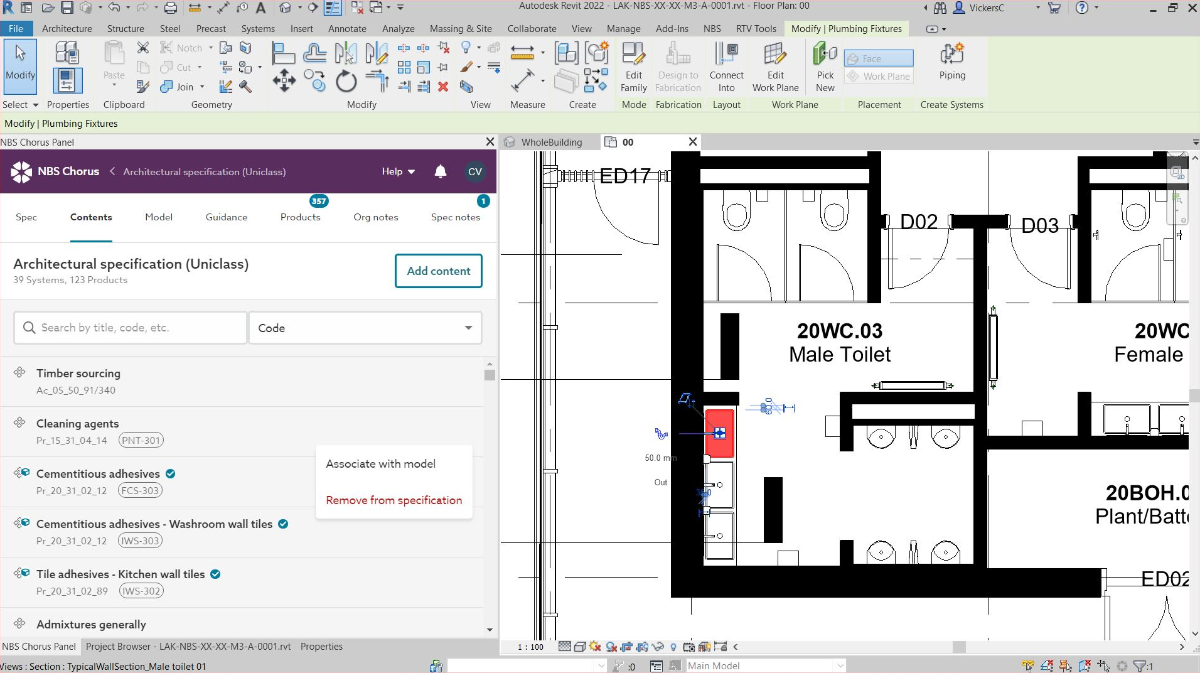The height and width of the screenshot is (673, 1200).
Task: Click the search field in NBS Chorus panel
Action: (x=129, y=327)
